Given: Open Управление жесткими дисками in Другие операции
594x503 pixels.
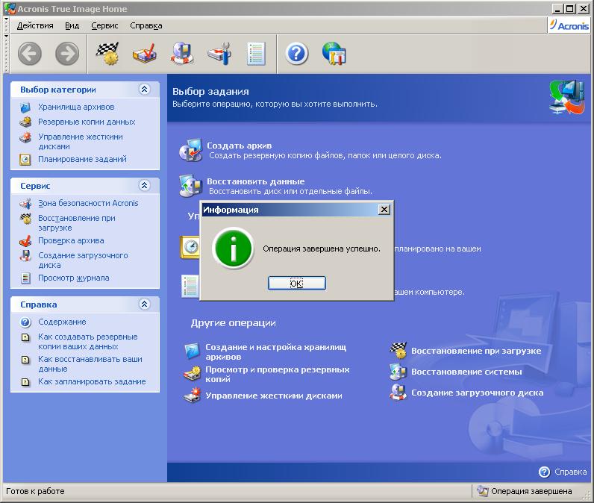Looking at the screenshot, I should [274, 396].
